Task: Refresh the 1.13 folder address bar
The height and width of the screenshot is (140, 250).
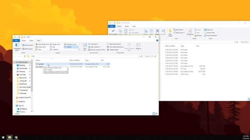Action: pyautogui.click(x=142, y=56)
